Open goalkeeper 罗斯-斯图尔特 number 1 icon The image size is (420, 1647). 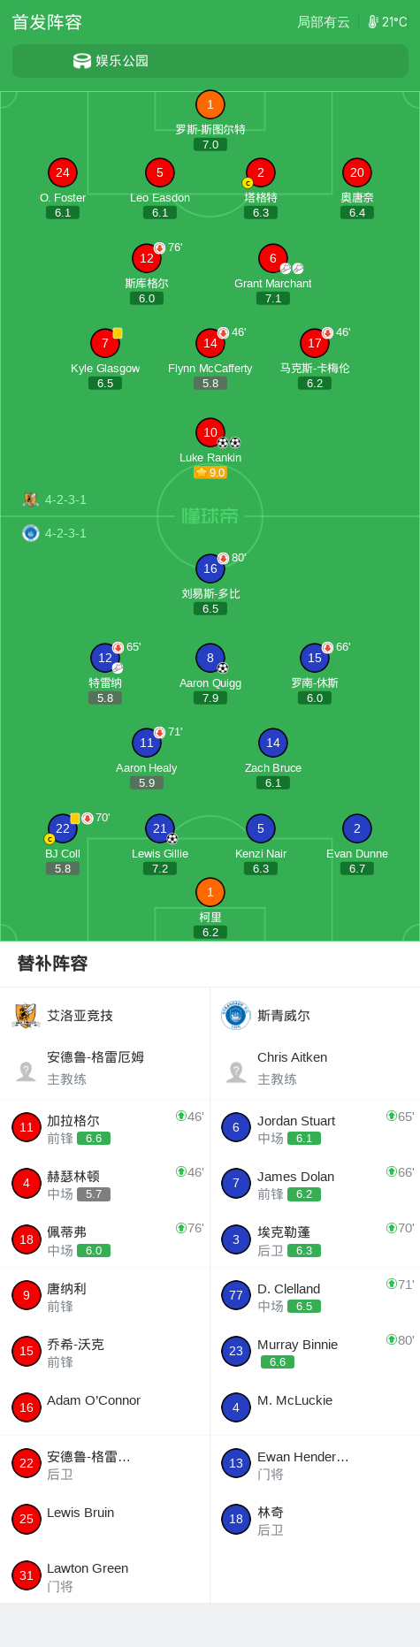coord(210,104)
